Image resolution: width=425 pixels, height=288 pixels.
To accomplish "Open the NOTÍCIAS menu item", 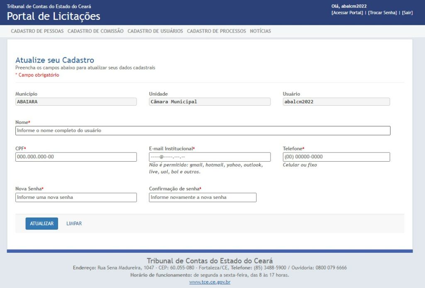I will coord(260,31).
